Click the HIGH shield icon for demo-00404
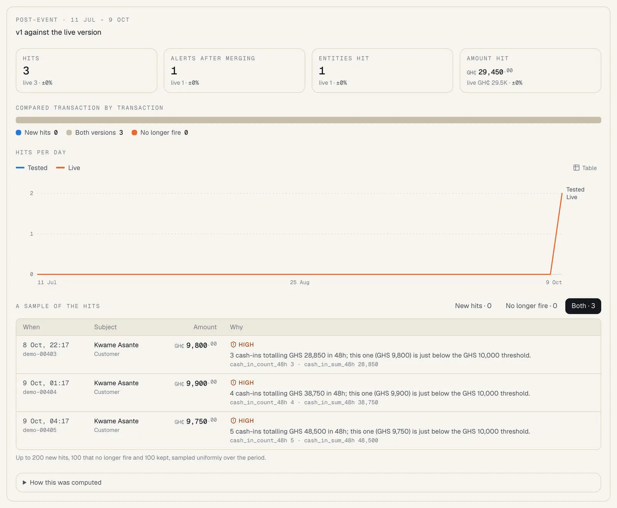The height and width of the screenshot is (508, 617). coord(233,383)
